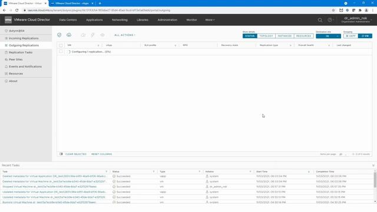
Task: Switch grouping to VM
Action: click(x=365, y=36)
